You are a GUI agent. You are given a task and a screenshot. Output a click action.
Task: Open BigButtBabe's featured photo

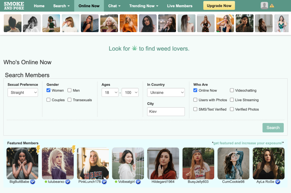23,164
